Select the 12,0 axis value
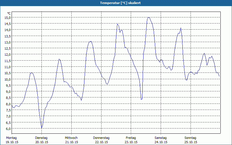 (x=8, y=55)
